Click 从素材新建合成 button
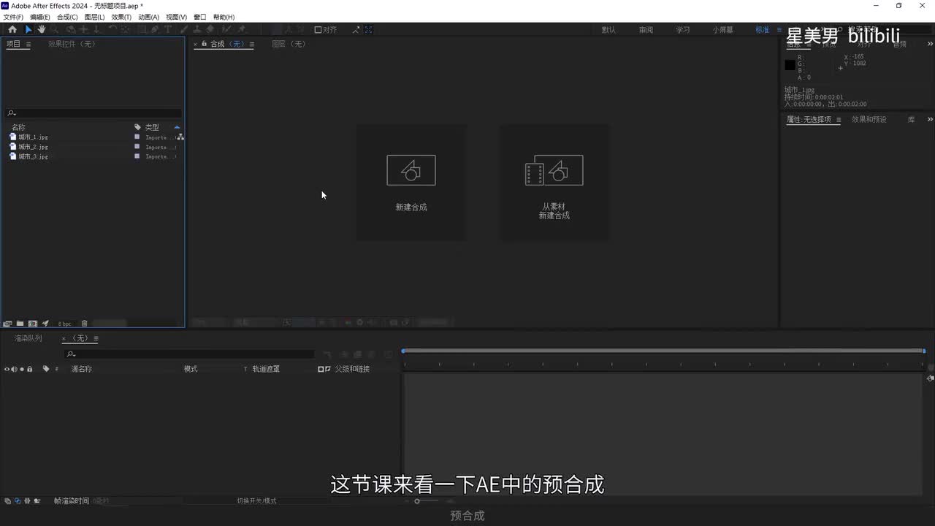935x526 pixels. (554, 183)
